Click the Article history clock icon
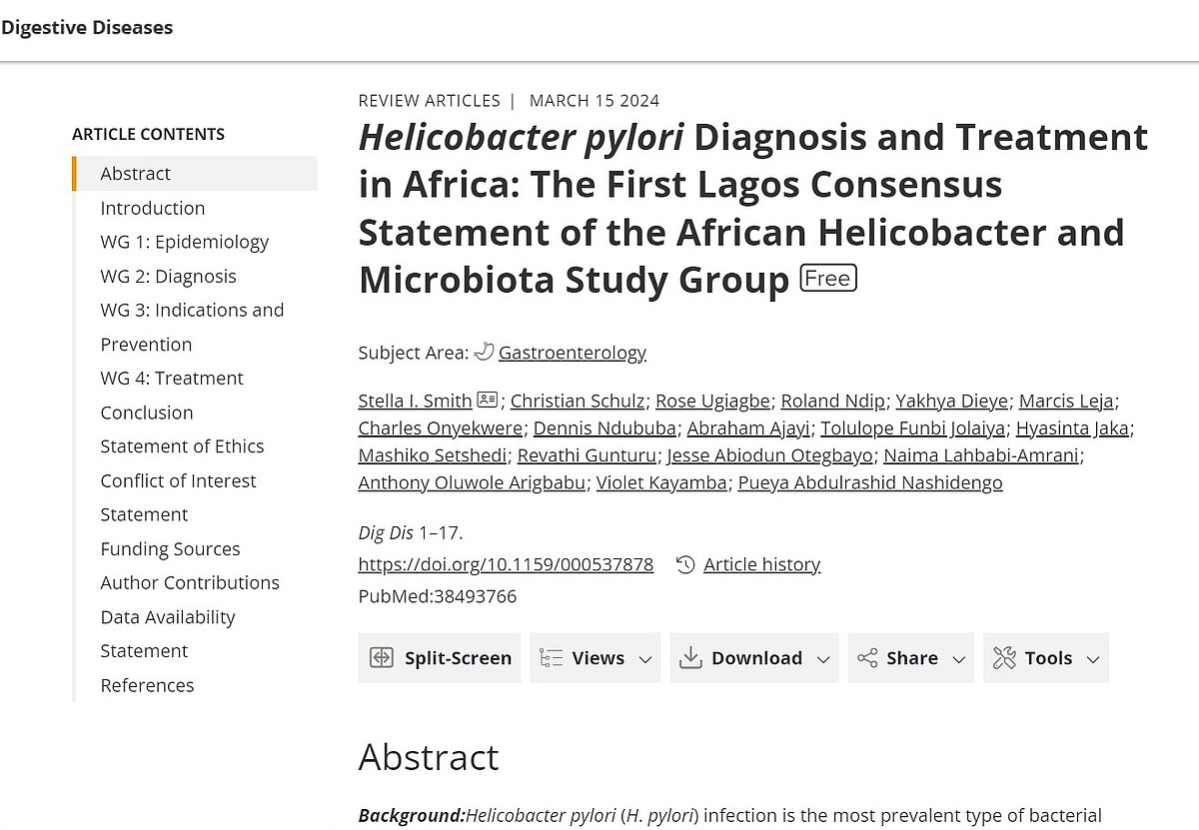The height and width of the screenshot is (830, 1199). click(685, 564)
